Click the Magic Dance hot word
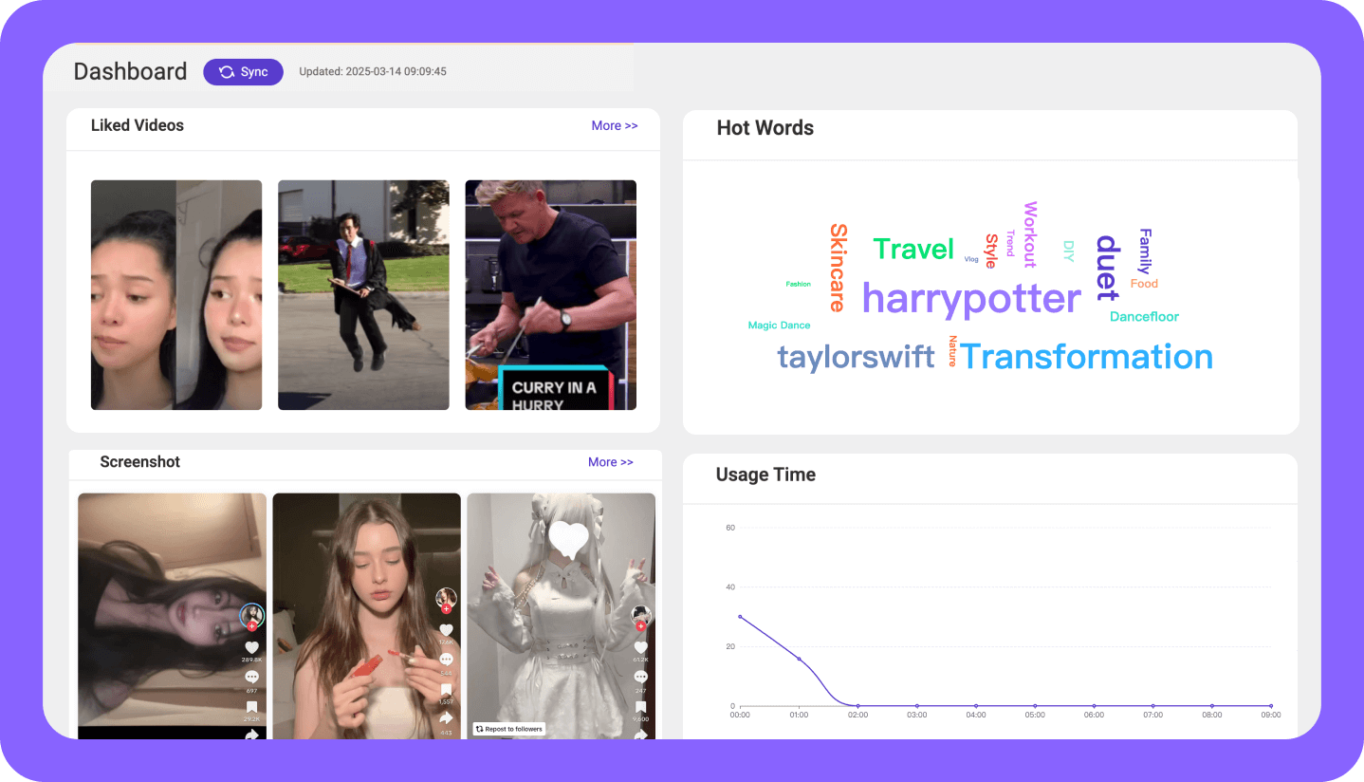Viewport: 1364px width, 782px height. coord(779,326)
